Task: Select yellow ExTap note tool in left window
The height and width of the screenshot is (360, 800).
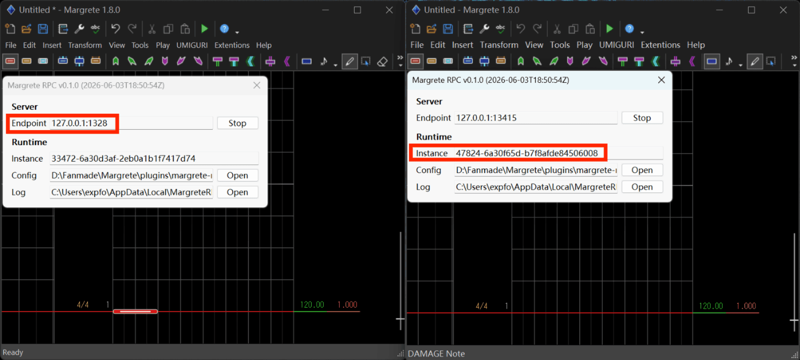Action: point(27,61)
